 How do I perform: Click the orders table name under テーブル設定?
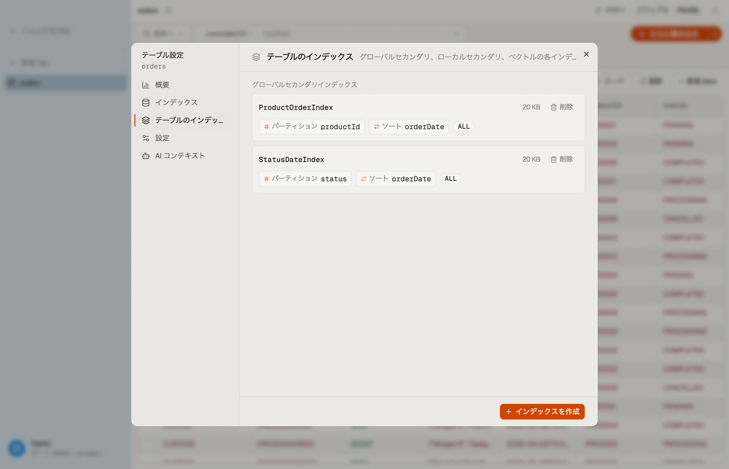(154, 66)
